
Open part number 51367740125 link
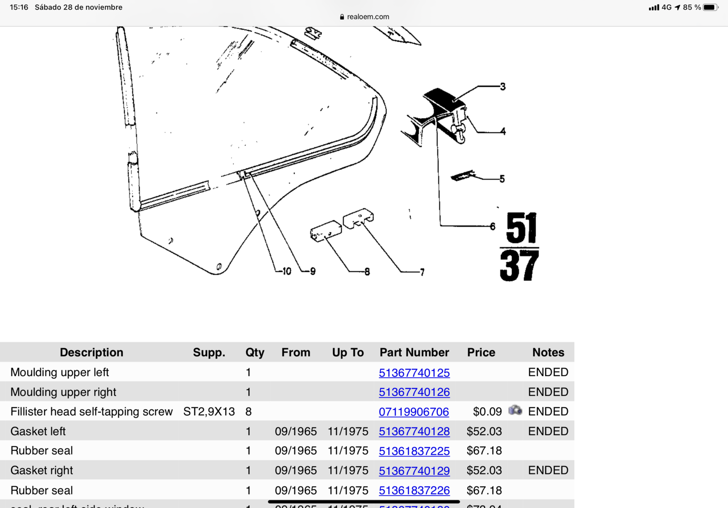coord(414,373)
